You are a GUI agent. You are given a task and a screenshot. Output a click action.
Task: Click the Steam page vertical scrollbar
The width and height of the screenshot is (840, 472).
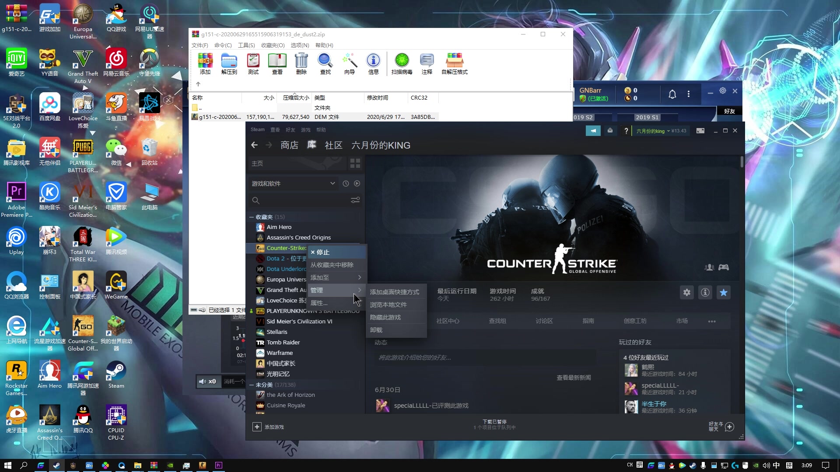click(x=742, y=161)
